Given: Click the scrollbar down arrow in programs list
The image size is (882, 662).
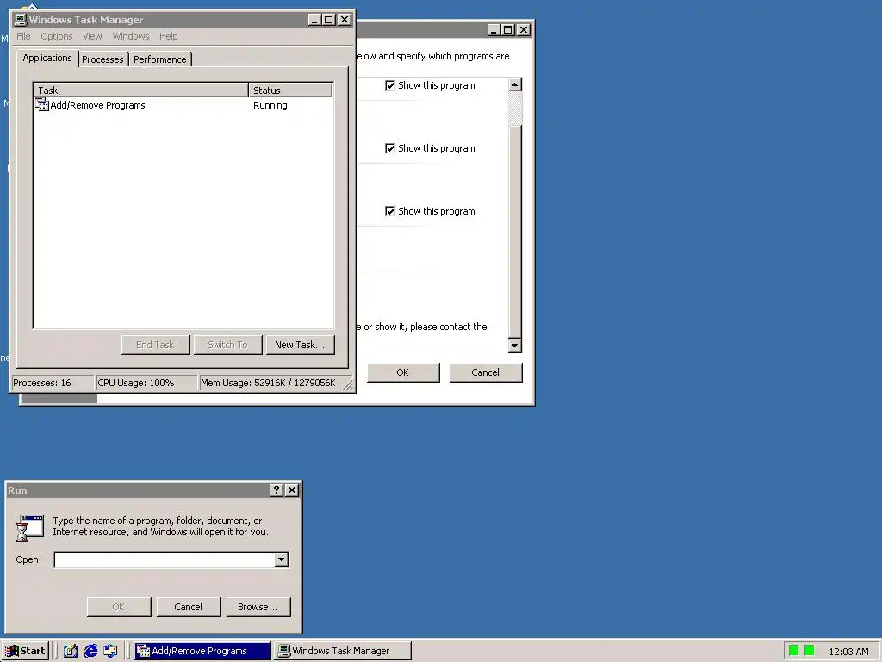Looking at the screenshot, I should coord(515,345).
